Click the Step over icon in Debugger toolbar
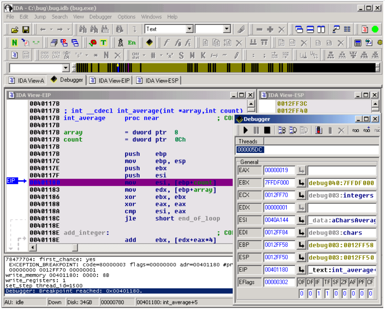The image size is (385, 309). pos(293,130)
